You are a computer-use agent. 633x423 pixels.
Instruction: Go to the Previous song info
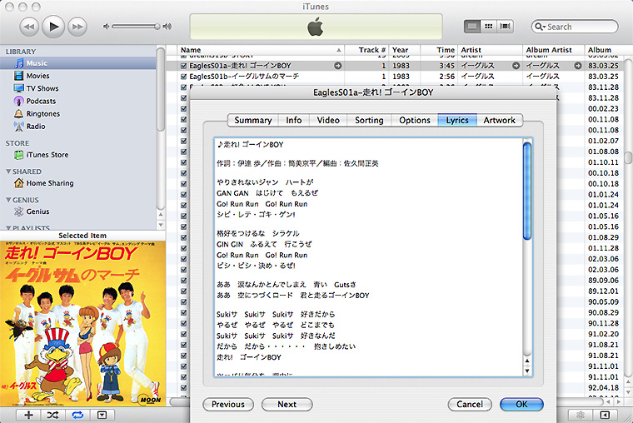(x=228, y=405)
